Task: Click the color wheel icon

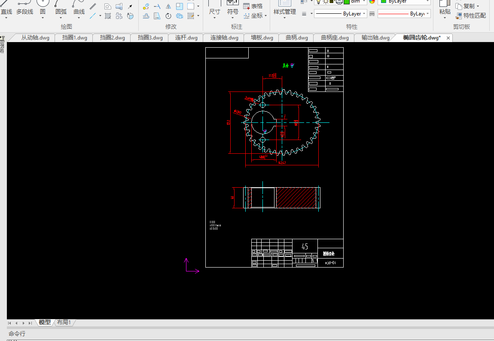Action: click(372, 2)
